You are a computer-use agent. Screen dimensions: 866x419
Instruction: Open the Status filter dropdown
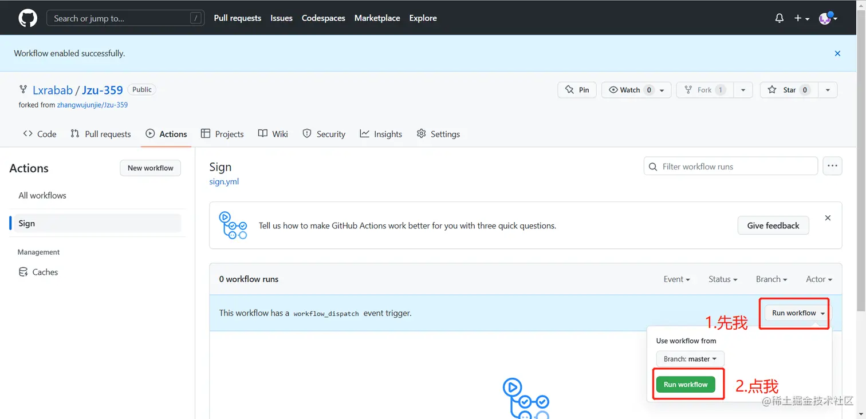point(723,279)
